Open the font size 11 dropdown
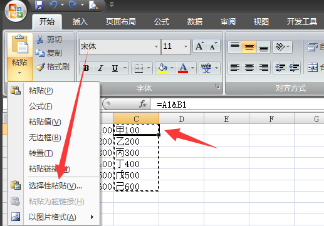Viewport: 324px width, 226px height. click(186, 46)
